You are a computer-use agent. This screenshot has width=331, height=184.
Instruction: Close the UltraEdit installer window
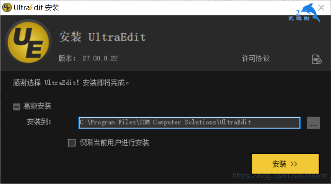pyautogui.click(x=321, y=8)
